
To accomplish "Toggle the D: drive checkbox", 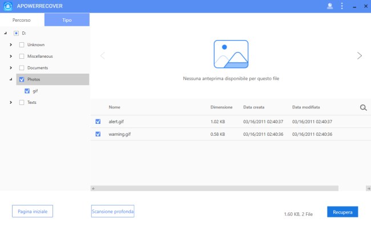I will coord(16,33).
